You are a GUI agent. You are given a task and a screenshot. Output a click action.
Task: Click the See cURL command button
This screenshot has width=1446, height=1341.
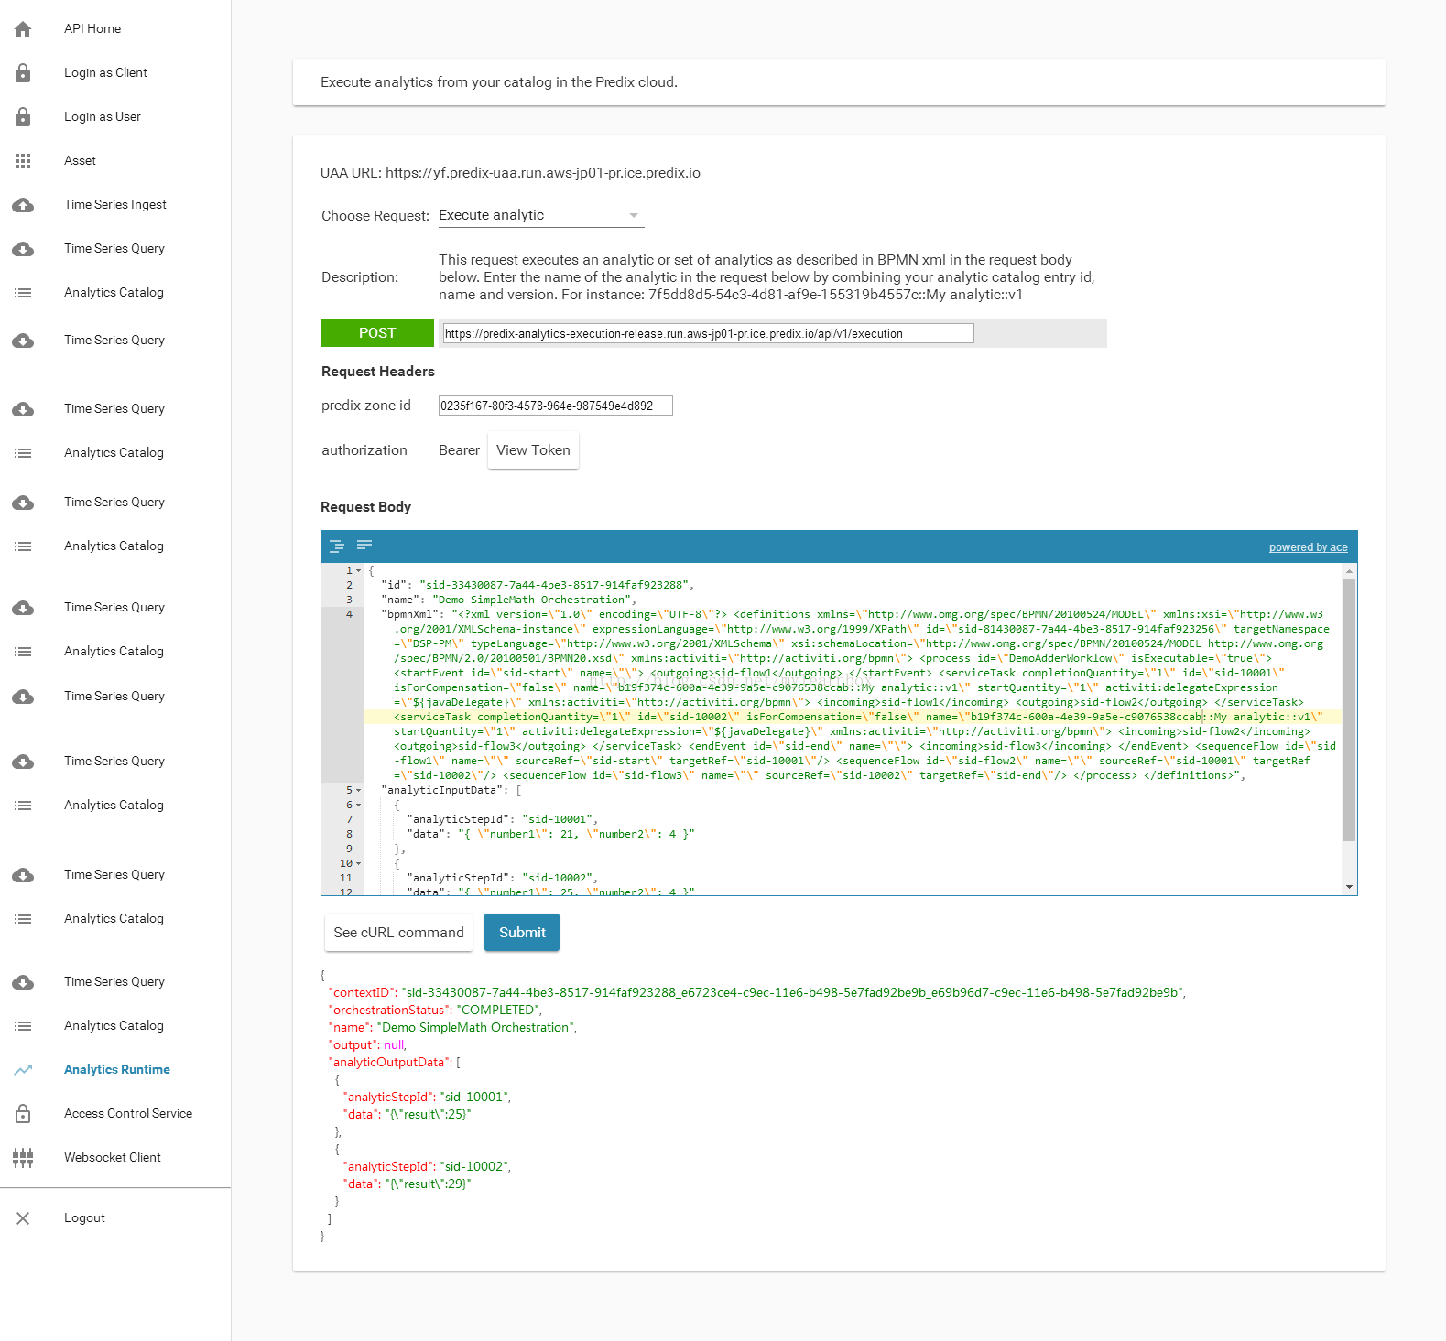coord(398,933)
